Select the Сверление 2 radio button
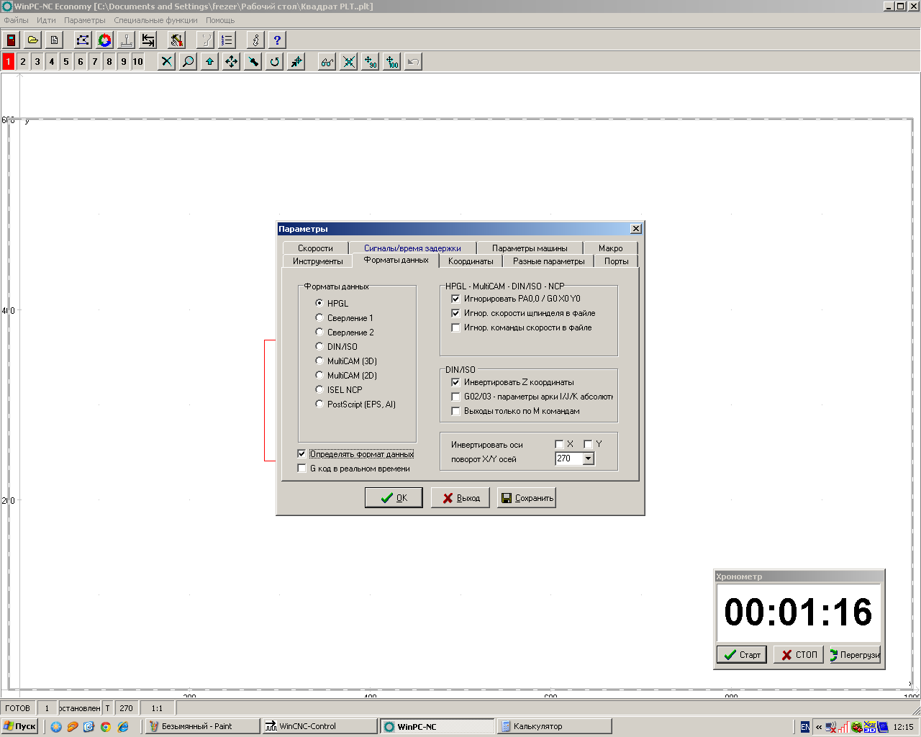 (319, 332)
